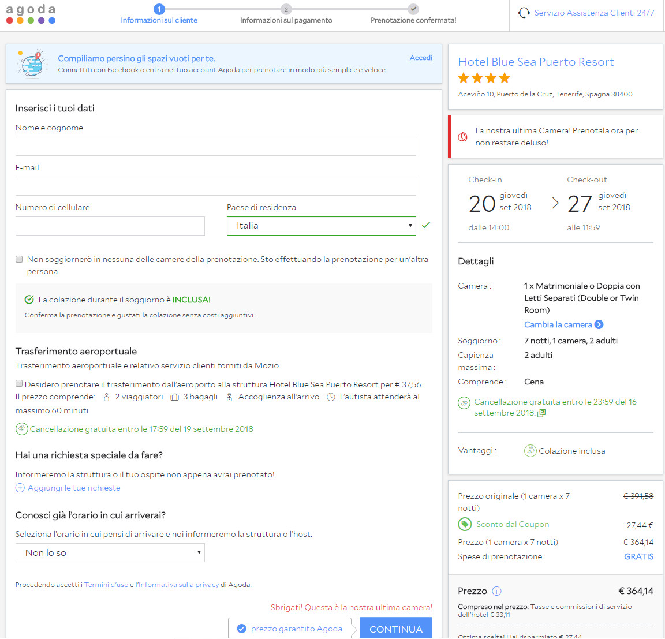Select the coupon discount tag icon
The image size is (665, 639).
click(x=465, y=525)
